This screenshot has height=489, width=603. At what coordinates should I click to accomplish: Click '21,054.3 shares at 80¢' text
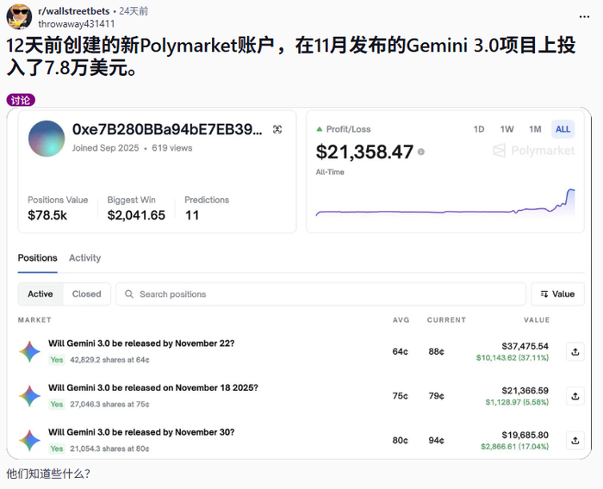tap(109, 449)
